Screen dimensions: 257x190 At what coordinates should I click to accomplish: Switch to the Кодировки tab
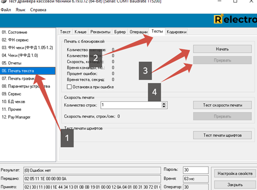177,32
